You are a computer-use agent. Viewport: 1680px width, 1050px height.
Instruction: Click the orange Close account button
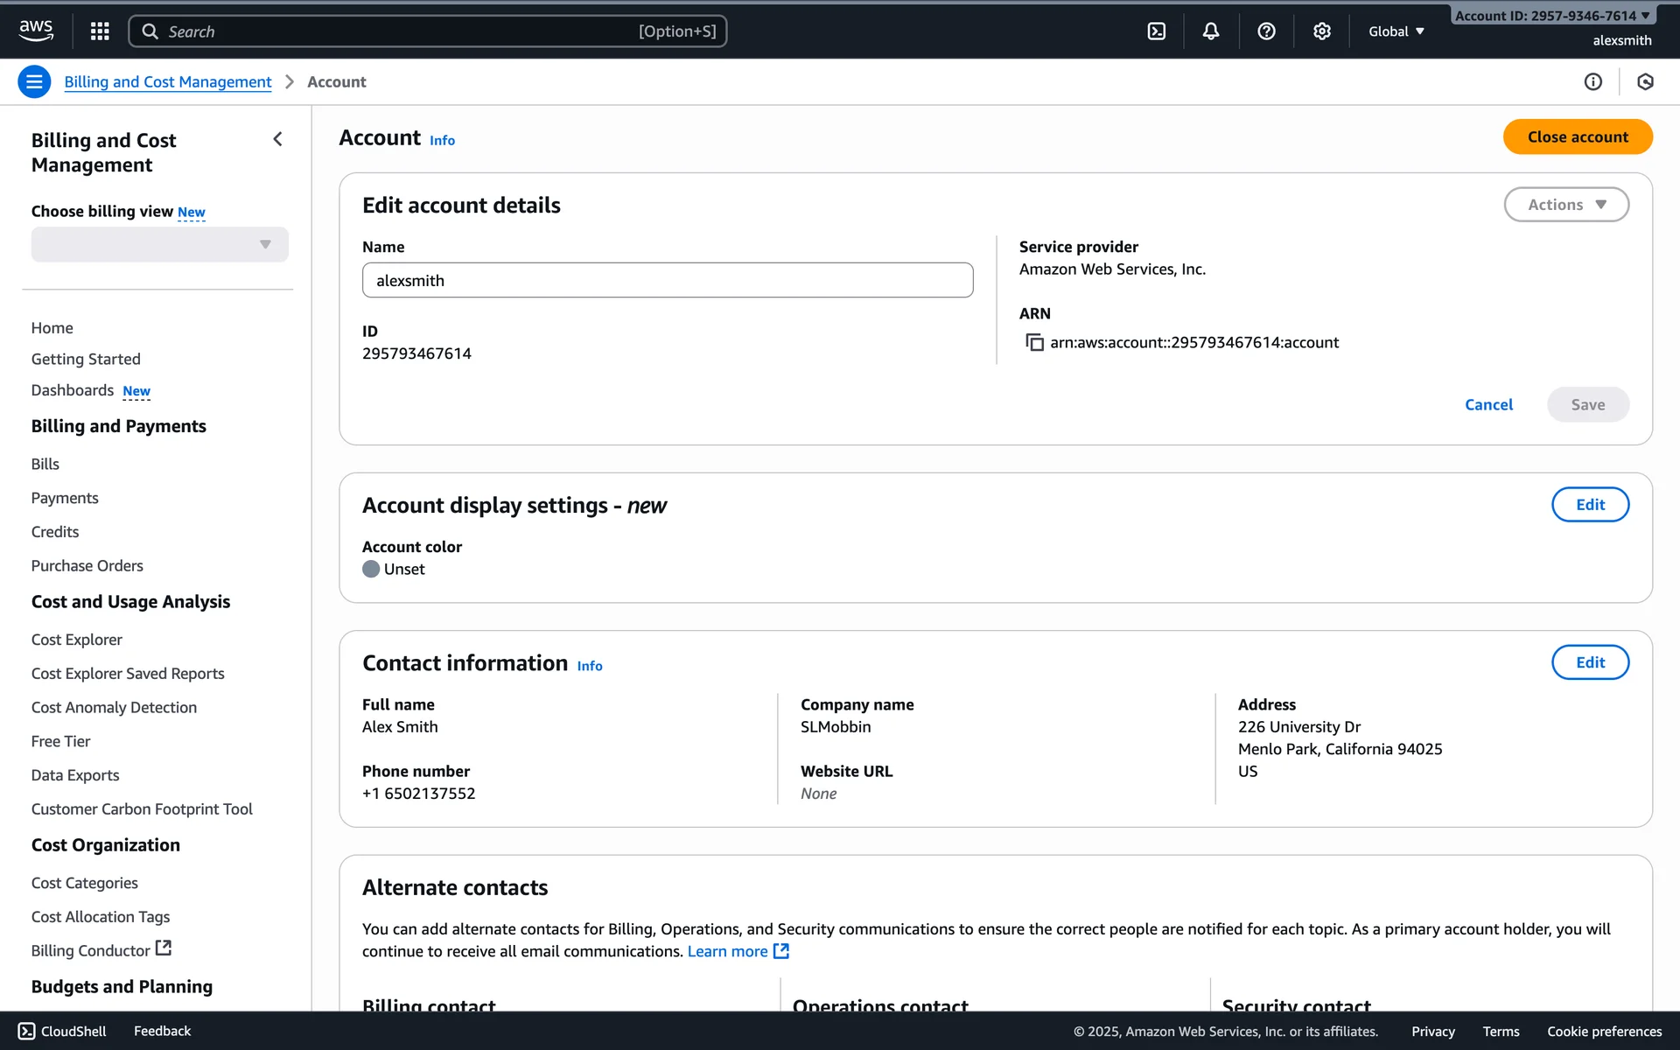pos(1577,137)
